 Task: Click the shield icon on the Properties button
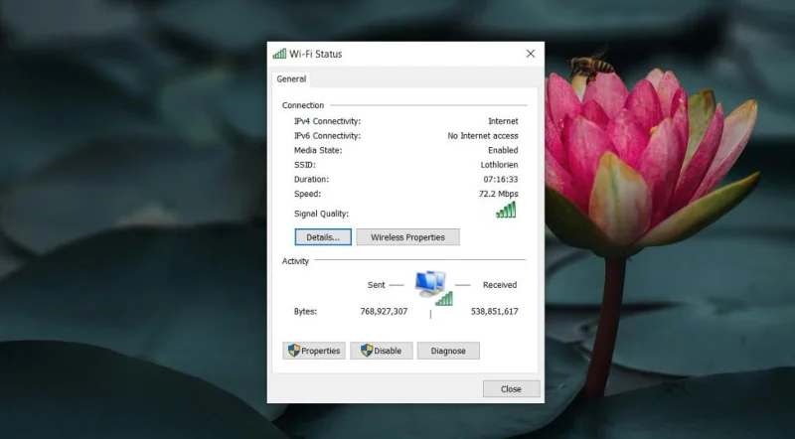(x=294, y=351)
